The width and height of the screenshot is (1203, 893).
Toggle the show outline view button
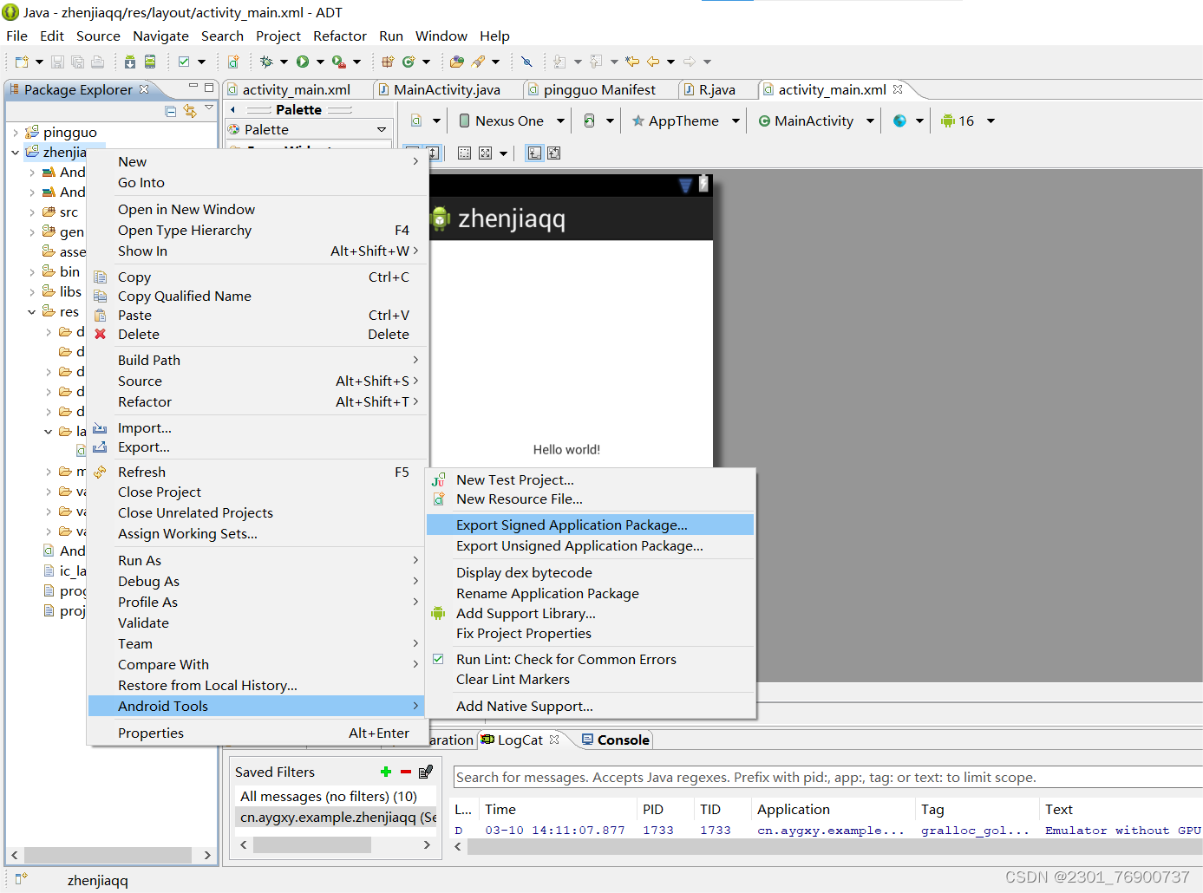534,153
